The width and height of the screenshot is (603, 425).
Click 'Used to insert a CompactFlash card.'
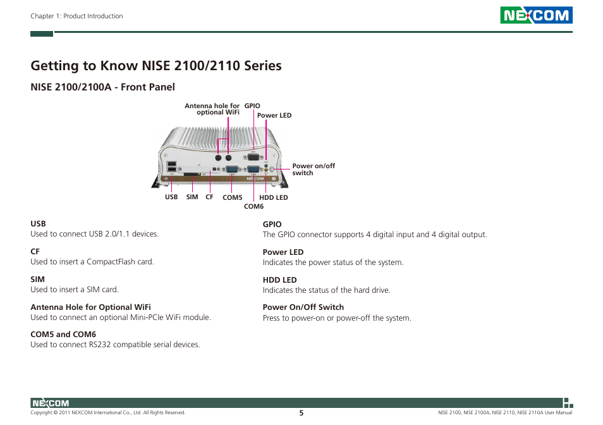[x=92, y=262]
